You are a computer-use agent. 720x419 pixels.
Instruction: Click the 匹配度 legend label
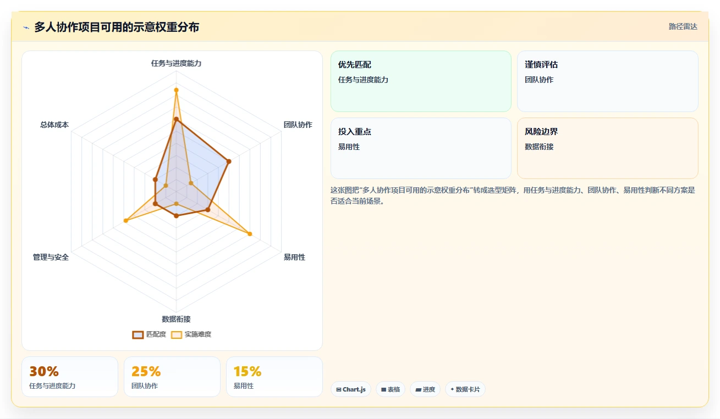(156, 334)
